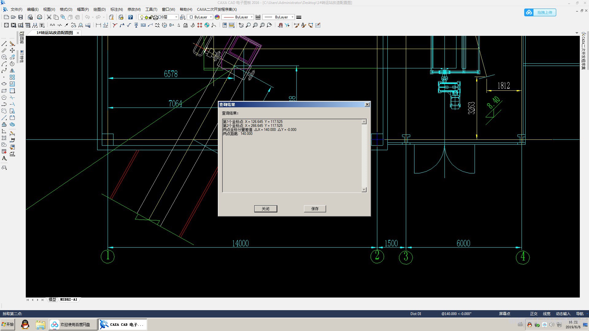Select the Polygon drawing tool
The height and width of the screenshot is (331, 589).
click(4, 97)
